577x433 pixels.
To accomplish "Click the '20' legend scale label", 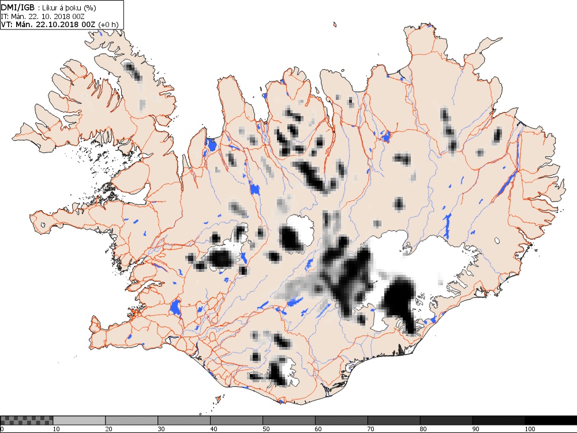I will (x=109, y=429).
